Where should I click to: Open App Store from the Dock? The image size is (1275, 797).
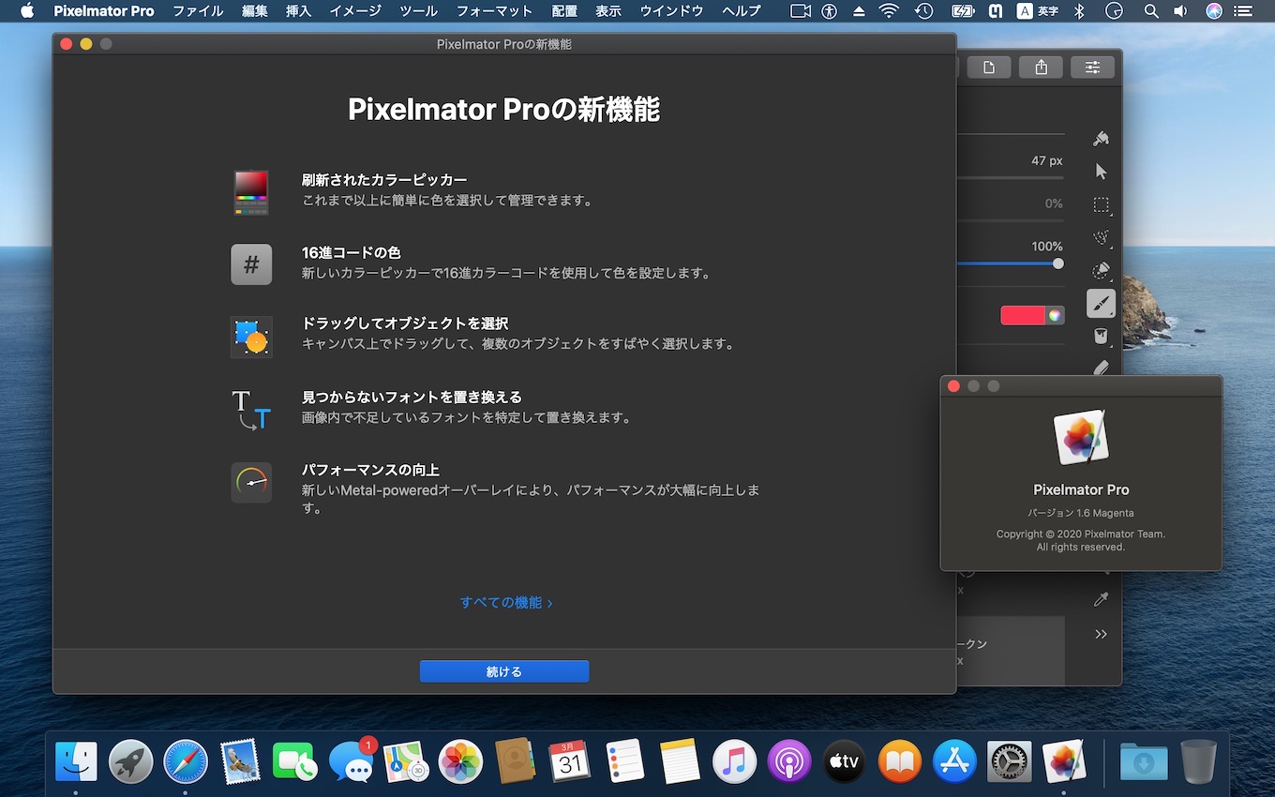(954, 761)
